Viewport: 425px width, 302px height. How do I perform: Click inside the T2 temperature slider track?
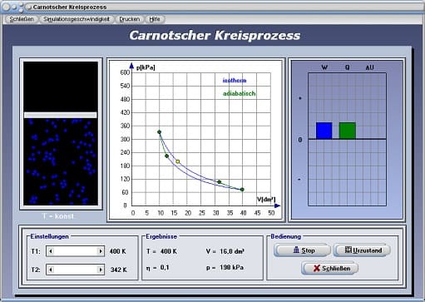tap(76, 270)
